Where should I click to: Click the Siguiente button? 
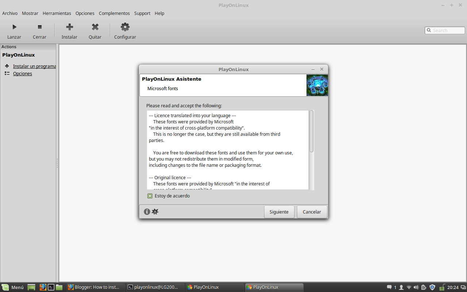[x=279, y=212]
